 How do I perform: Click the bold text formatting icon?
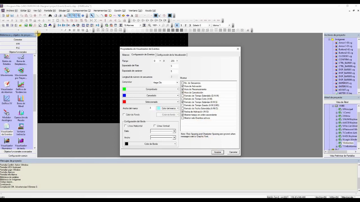click(x=69, y=30)
